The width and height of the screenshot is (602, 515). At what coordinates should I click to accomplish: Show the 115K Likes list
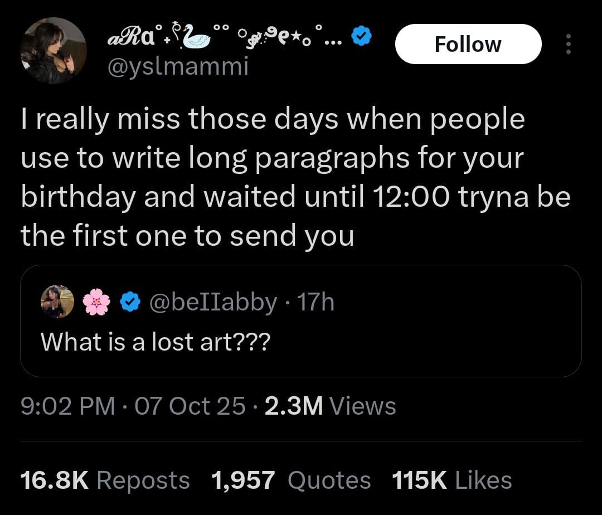point(452,480)
